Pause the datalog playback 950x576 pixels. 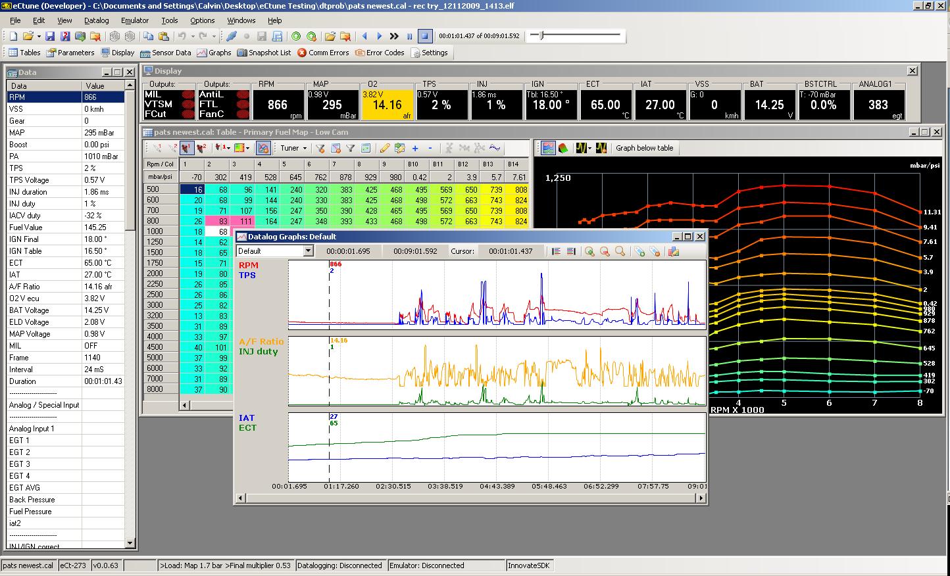click(409, 36)
